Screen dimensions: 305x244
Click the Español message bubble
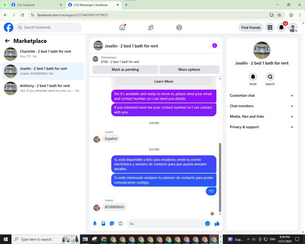[111, 138]
